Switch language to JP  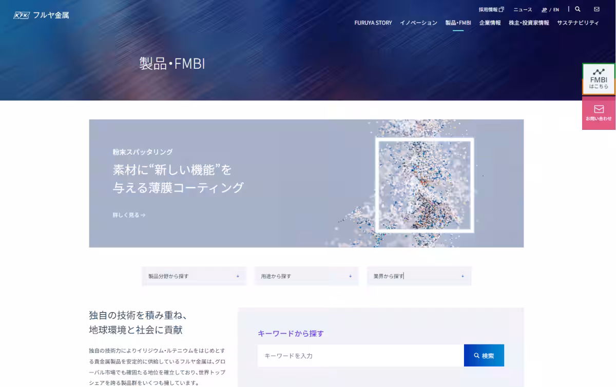pos(544,9)
